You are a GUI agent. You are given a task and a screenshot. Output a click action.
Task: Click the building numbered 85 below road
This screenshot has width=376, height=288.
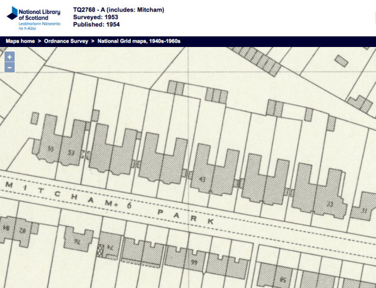click(x=283, y=279)
